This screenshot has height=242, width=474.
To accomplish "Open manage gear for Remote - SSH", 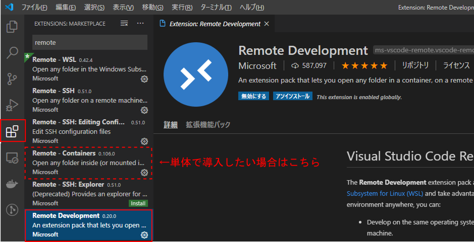I will 144,110.
